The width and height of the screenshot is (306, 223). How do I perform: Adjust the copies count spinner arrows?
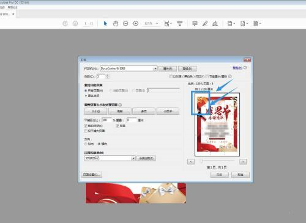click(x=108, y=76)
